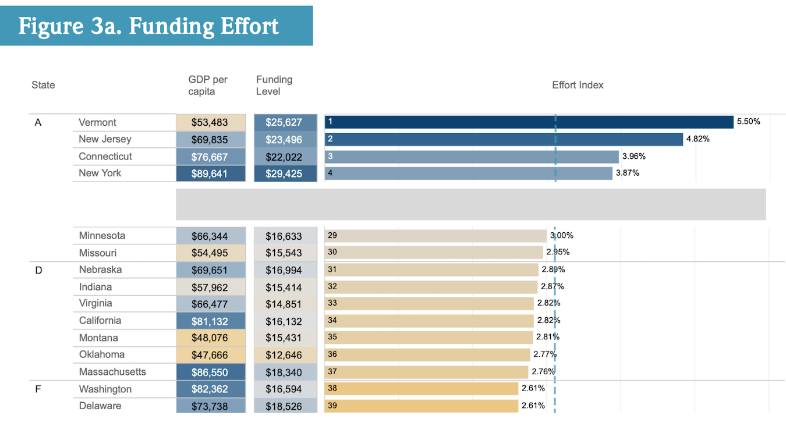Select the Vermont state label

(x=97, y=122)
